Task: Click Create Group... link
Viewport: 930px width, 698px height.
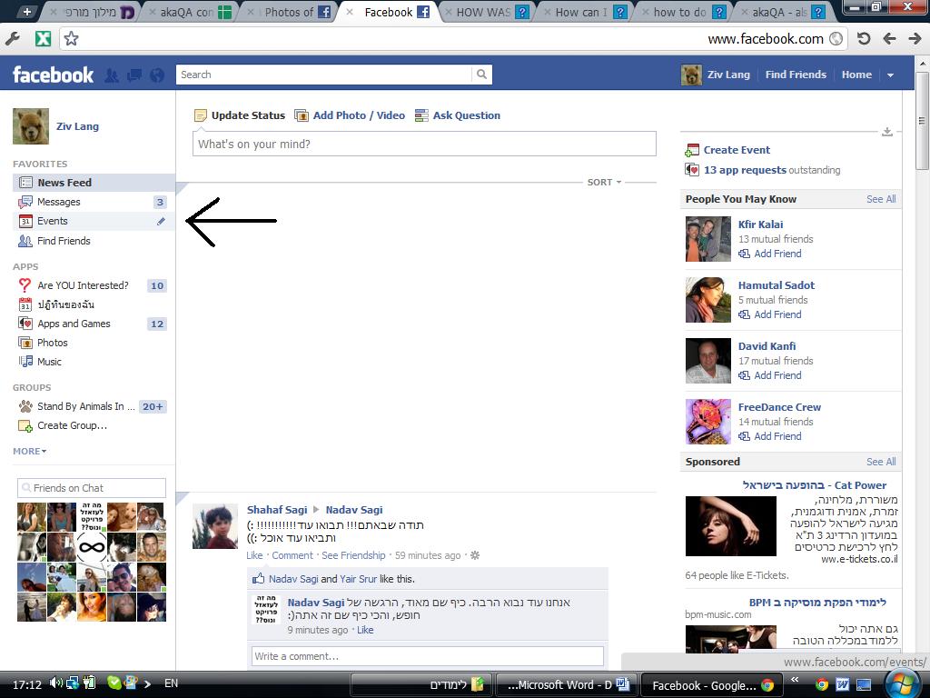Action: [x=72, y=425]
